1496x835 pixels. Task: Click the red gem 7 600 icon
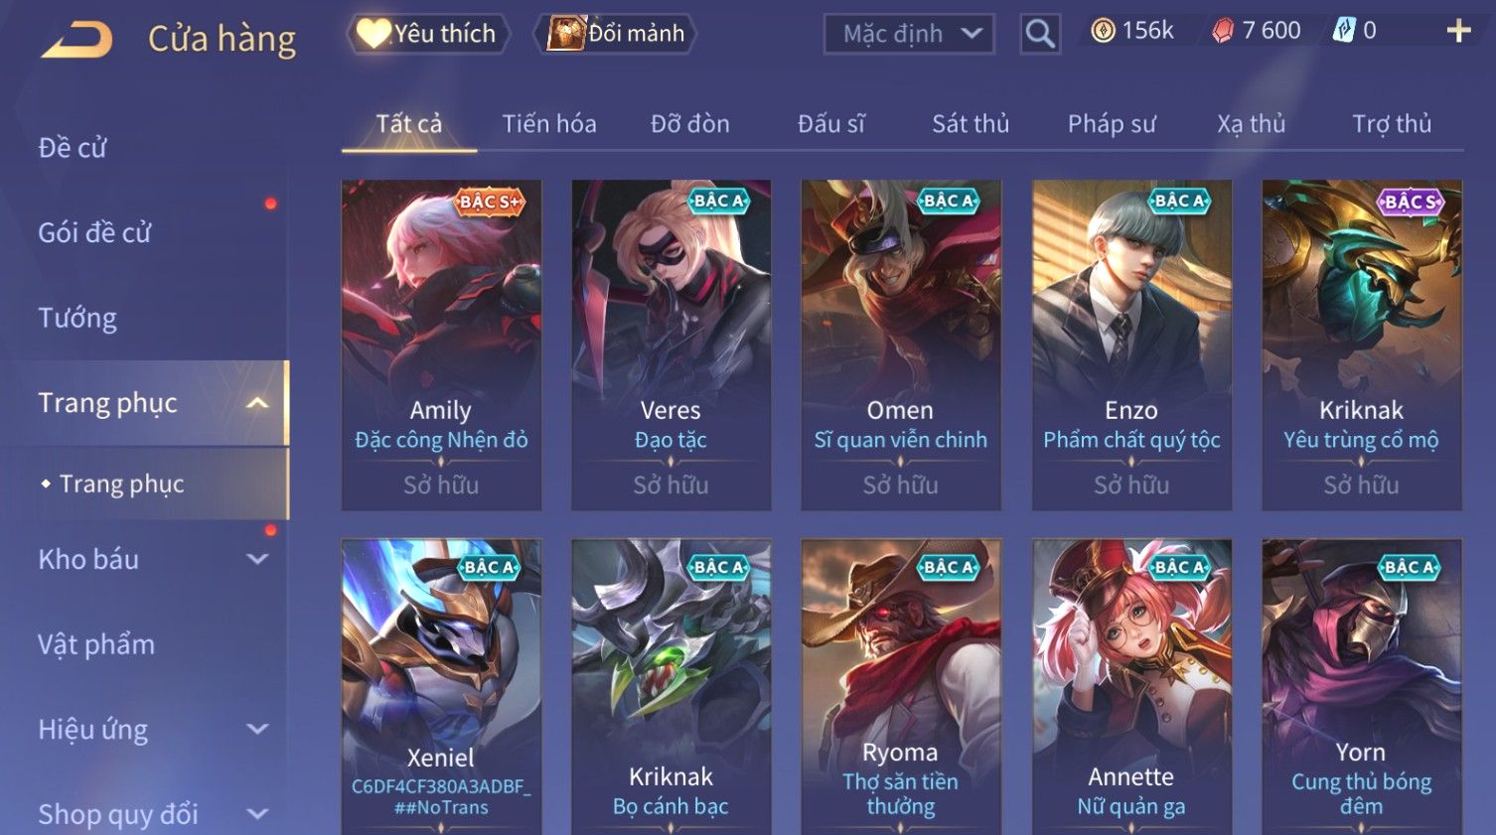(x=1223, y=31)
